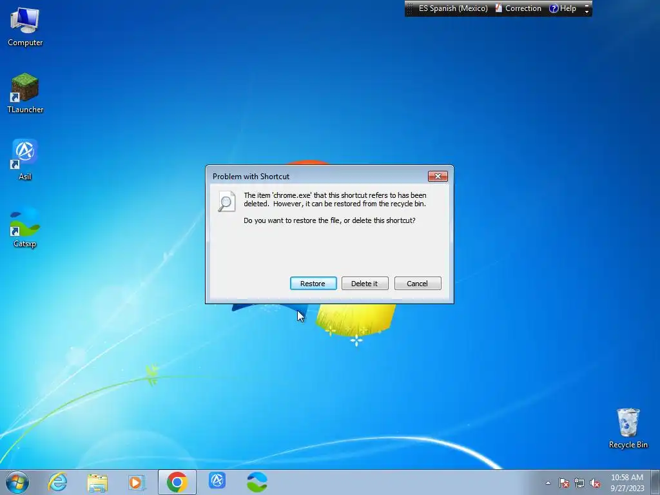The width and height of the screenshot is (660, 495).
Task: Click the Problem with Shortcut title text
Action: tap(251, 177)
